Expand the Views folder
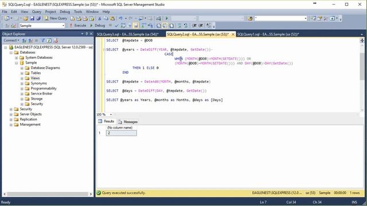This screenshot has height=206, width=367. [x=22, y=78]
